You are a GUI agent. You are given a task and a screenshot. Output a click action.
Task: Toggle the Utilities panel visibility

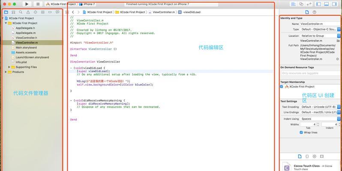(334, 4)
